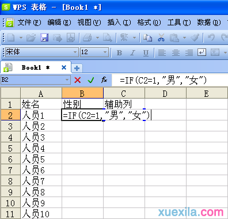Select column C header
The height and width of the screenshot is (219, 228).
click(x=124, y=93)
